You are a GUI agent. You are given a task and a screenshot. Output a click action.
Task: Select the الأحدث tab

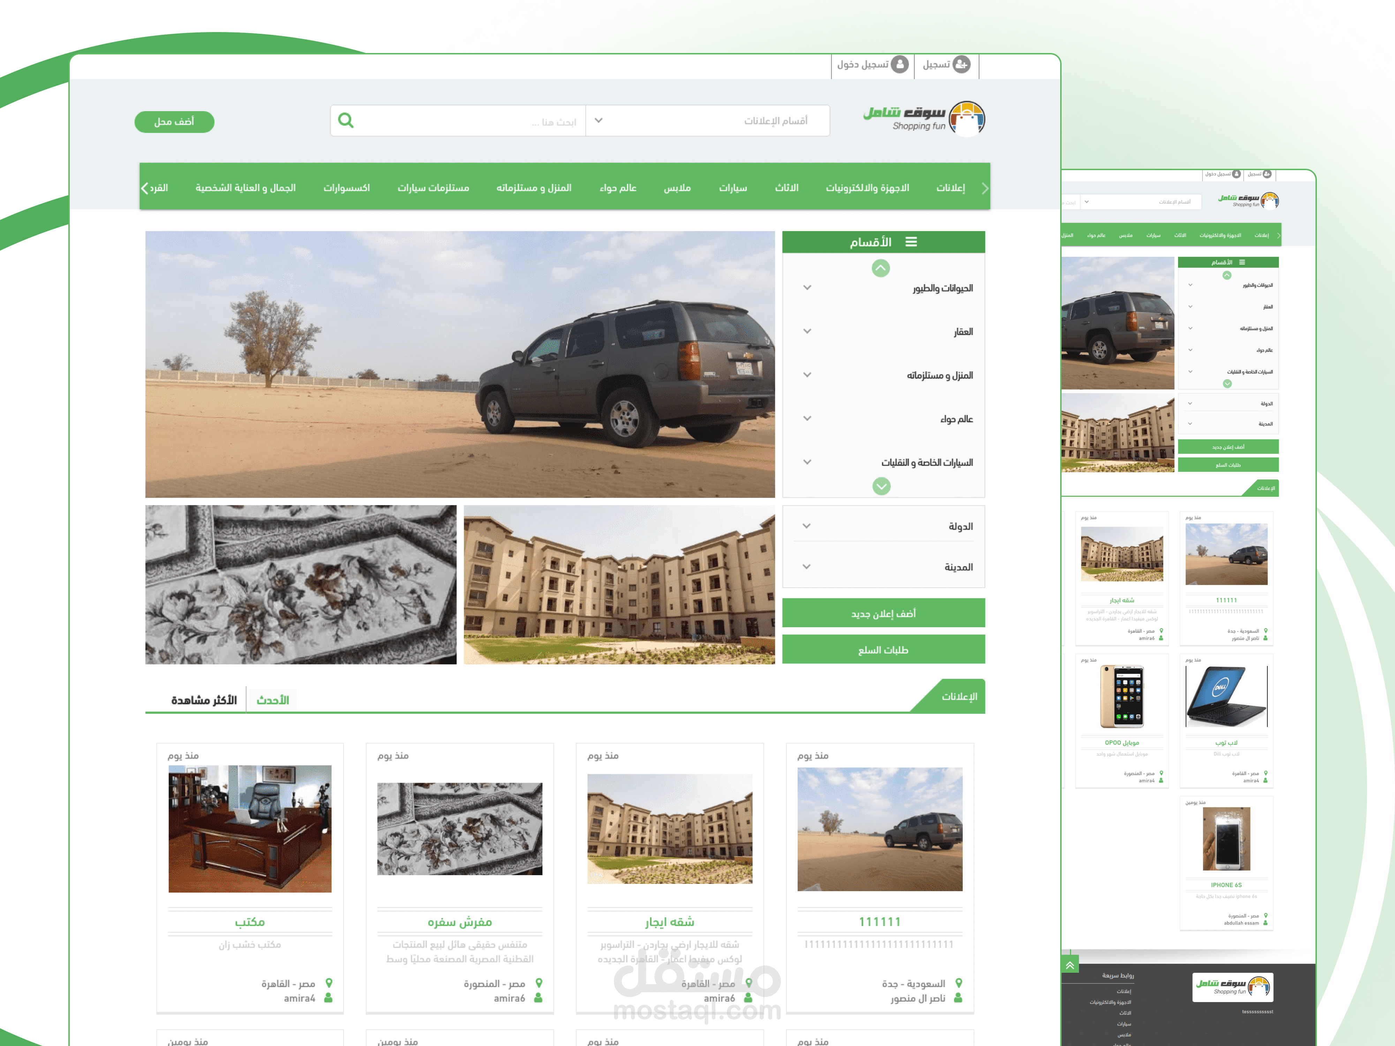click(272, 700)
